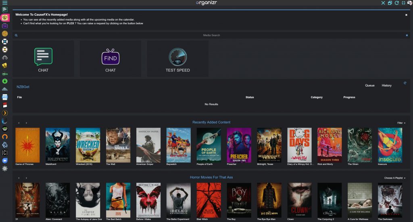Refresh the NZBGet panel
Viewport: 413px width, 222px height.
pos(405,83)
